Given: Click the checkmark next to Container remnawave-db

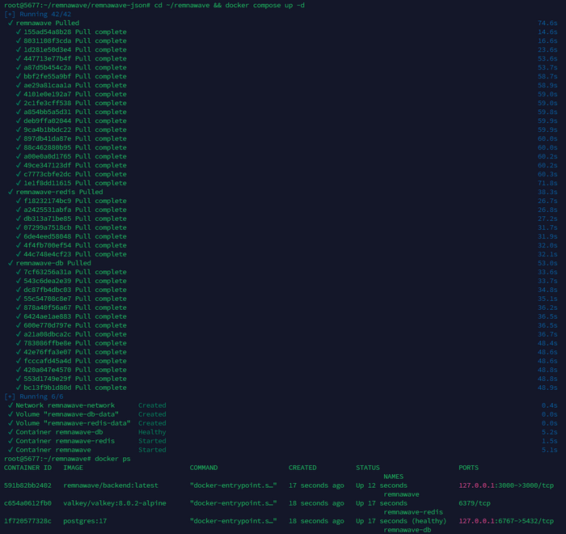Looking at the screenshot, I should 11,432.
